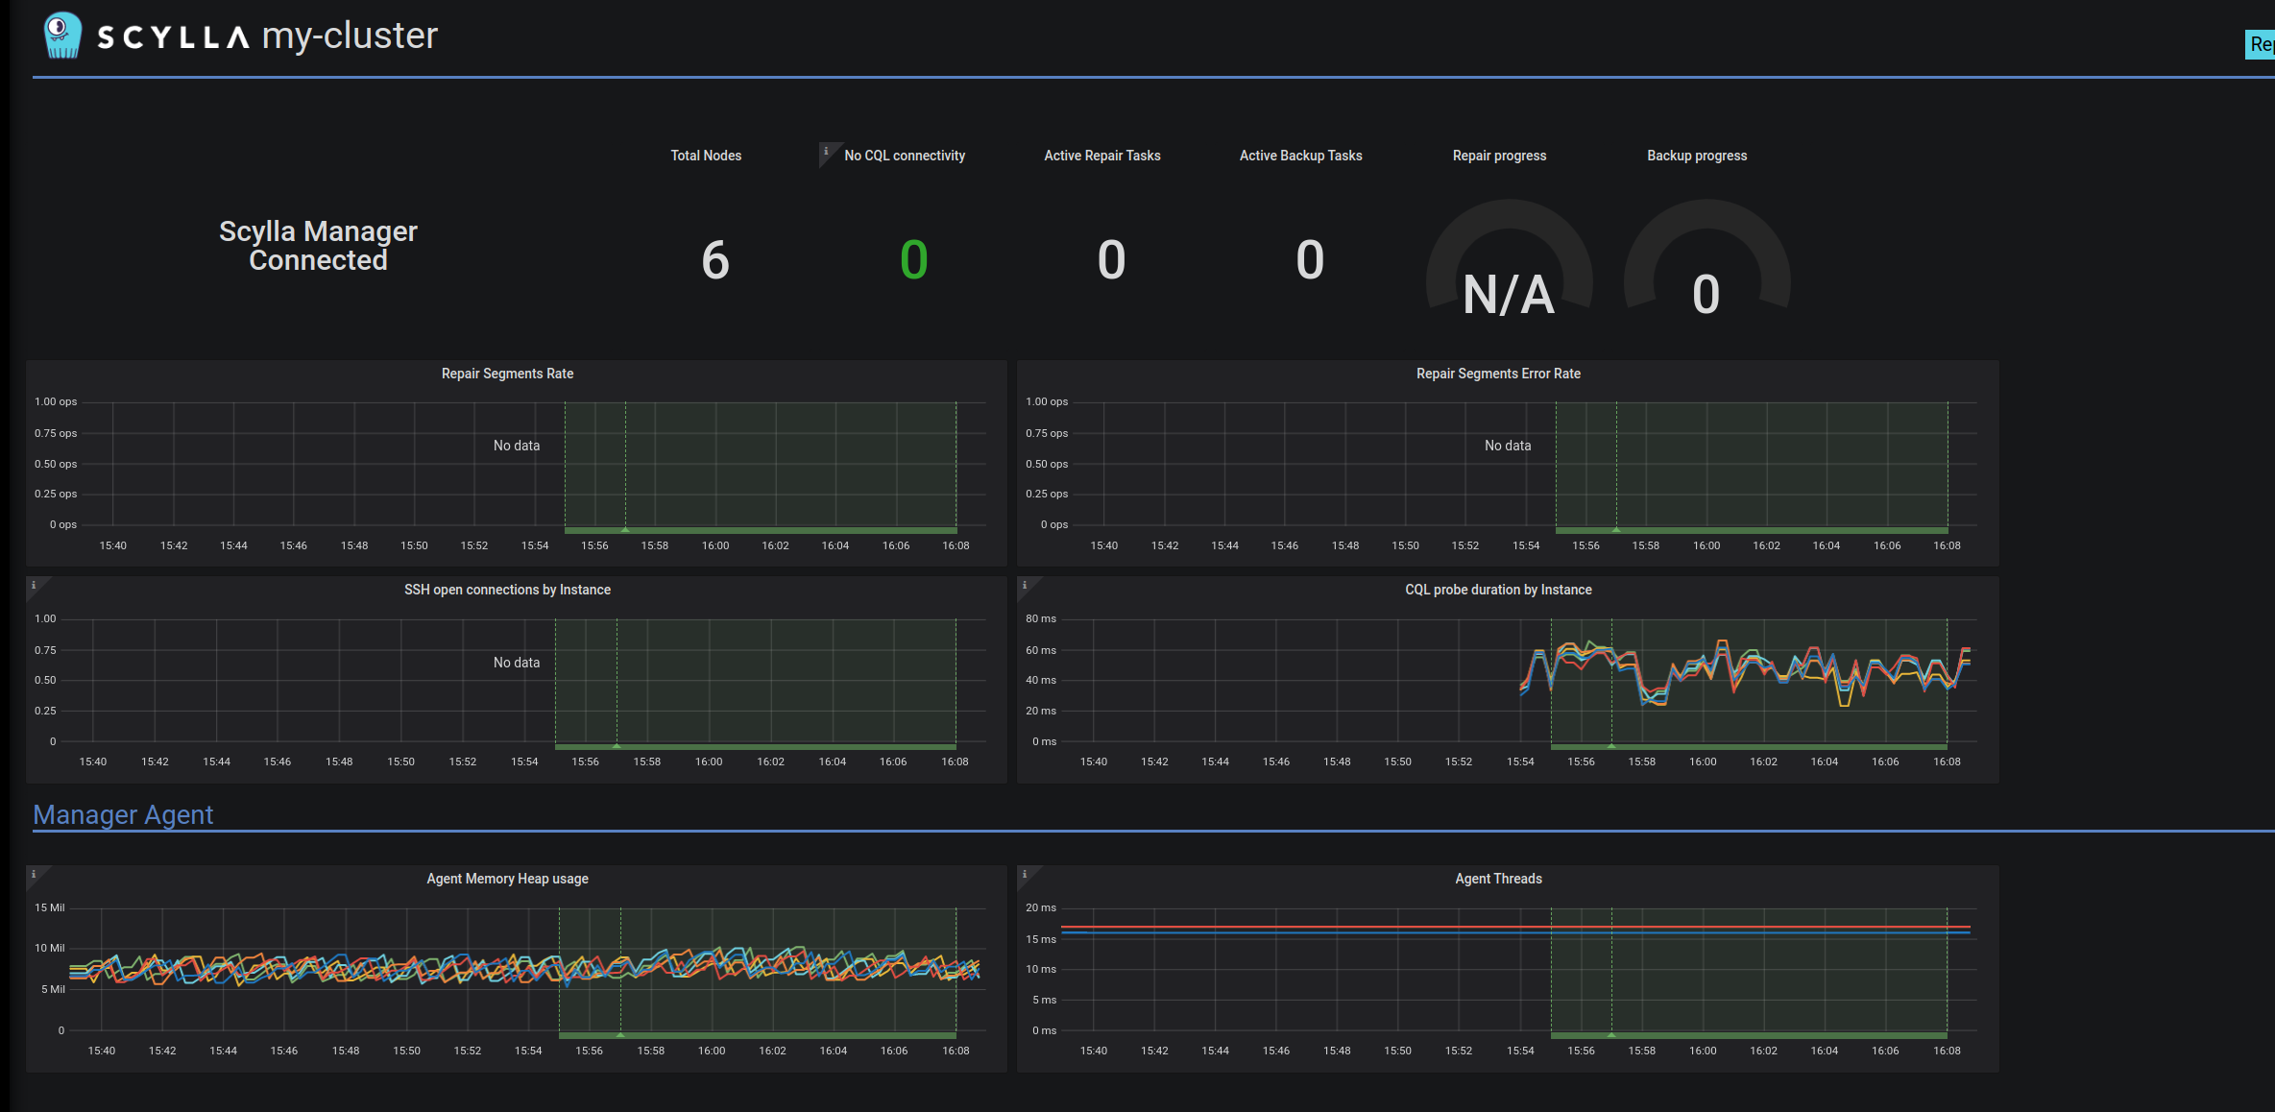Collapse the Manager Agent row
The image size is (2275, 1112).
pos(123,814)
